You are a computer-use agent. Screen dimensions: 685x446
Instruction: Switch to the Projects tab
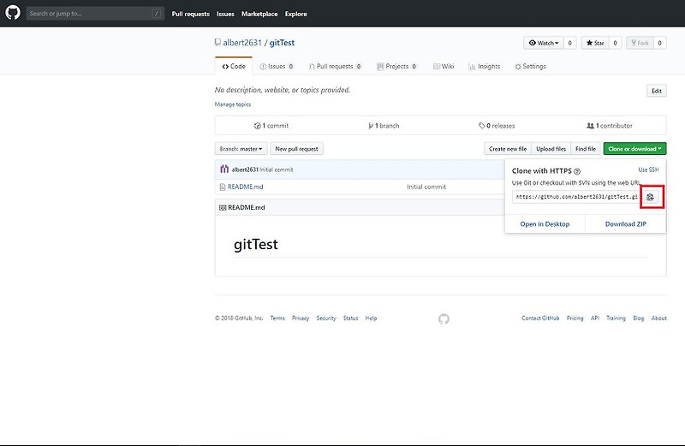(397, 67)
